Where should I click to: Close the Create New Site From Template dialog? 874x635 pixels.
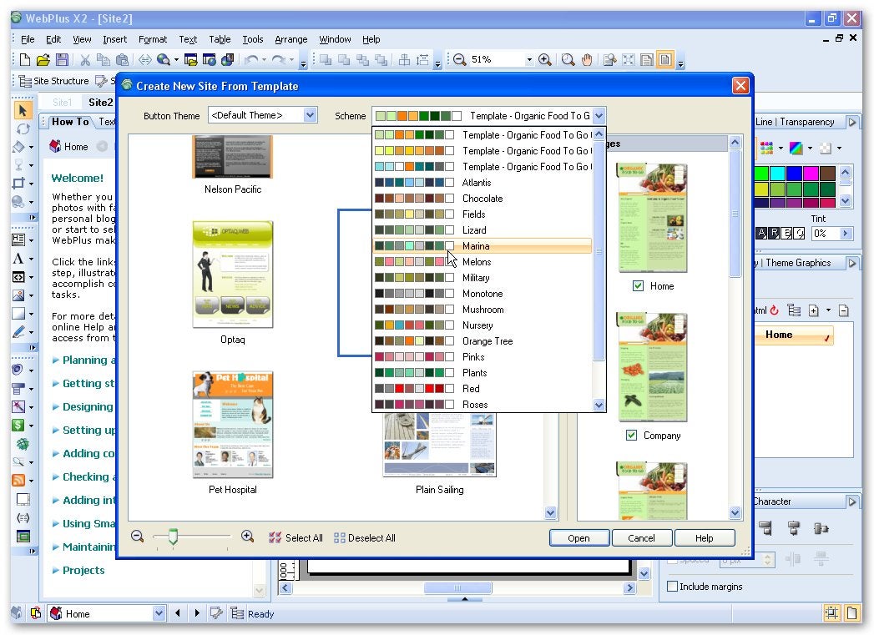pyautogui.click(x=740, y=86)
